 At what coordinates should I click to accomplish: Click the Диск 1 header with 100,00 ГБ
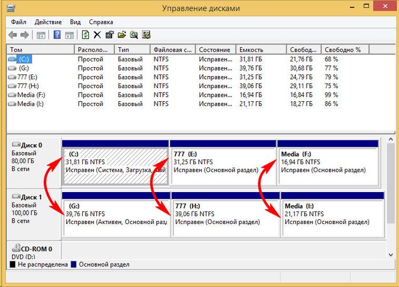(34, 215)
